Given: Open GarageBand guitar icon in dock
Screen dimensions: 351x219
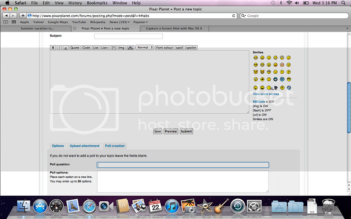Looking at the screenshot, I should 220,206.
